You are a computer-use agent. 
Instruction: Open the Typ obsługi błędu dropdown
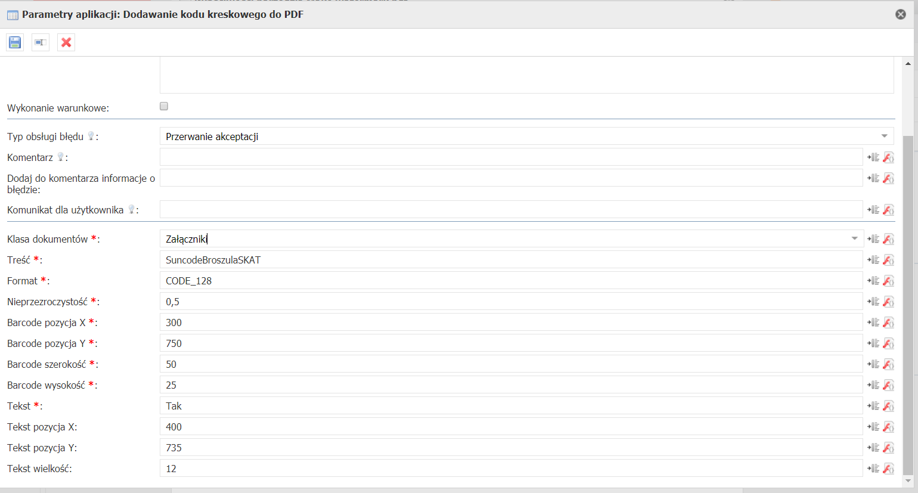click(x=885, y=137)
